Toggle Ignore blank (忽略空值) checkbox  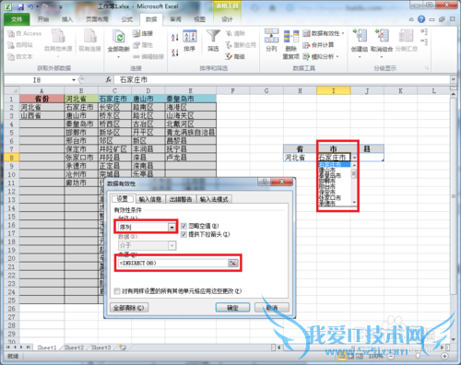point(183,226)
